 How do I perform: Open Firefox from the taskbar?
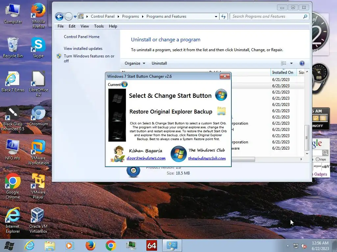[91, 245]
